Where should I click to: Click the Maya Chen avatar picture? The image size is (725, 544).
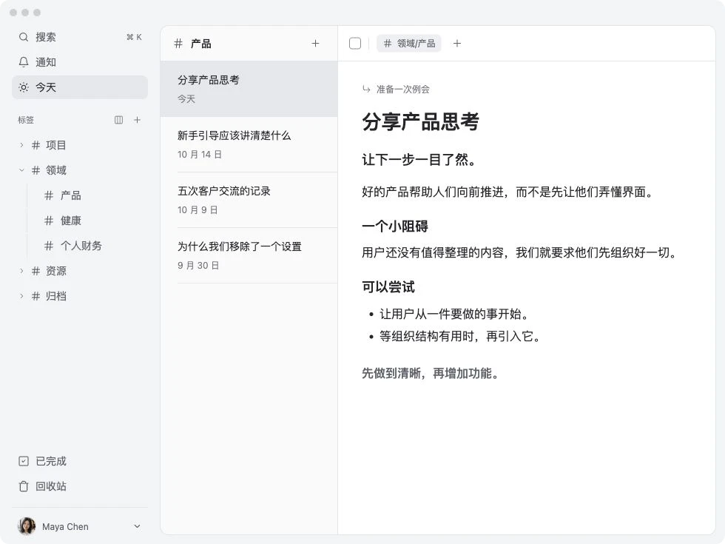click(27, 526)
